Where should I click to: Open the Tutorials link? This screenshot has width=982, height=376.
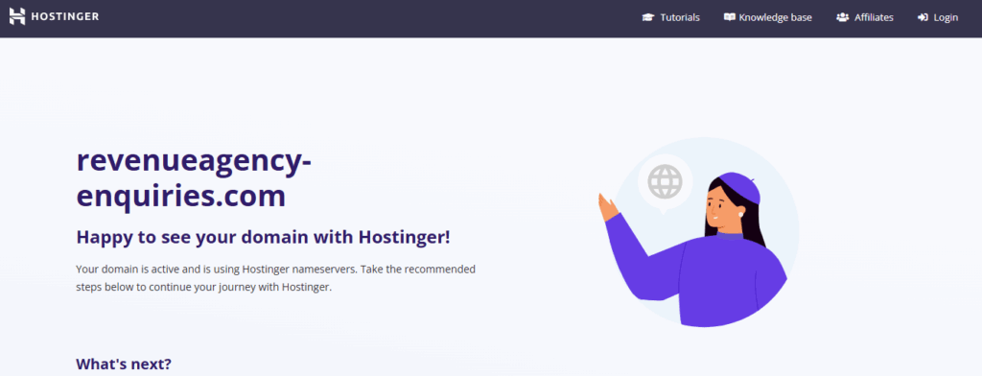(x=680, y=17)
